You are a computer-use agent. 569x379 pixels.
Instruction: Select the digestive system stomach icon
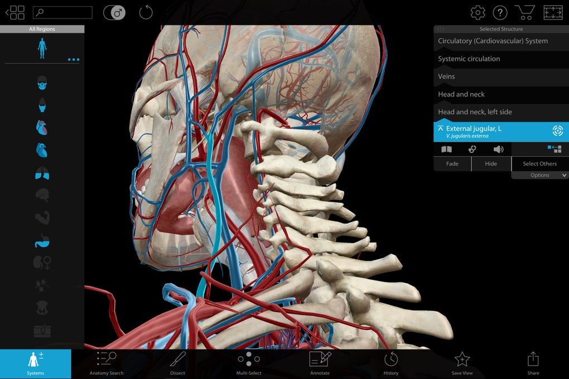point(42,241)
